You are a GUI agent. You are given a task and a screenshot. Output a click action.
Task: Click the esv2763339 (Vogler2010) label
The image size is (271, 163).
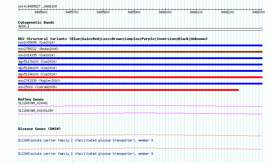39,81
